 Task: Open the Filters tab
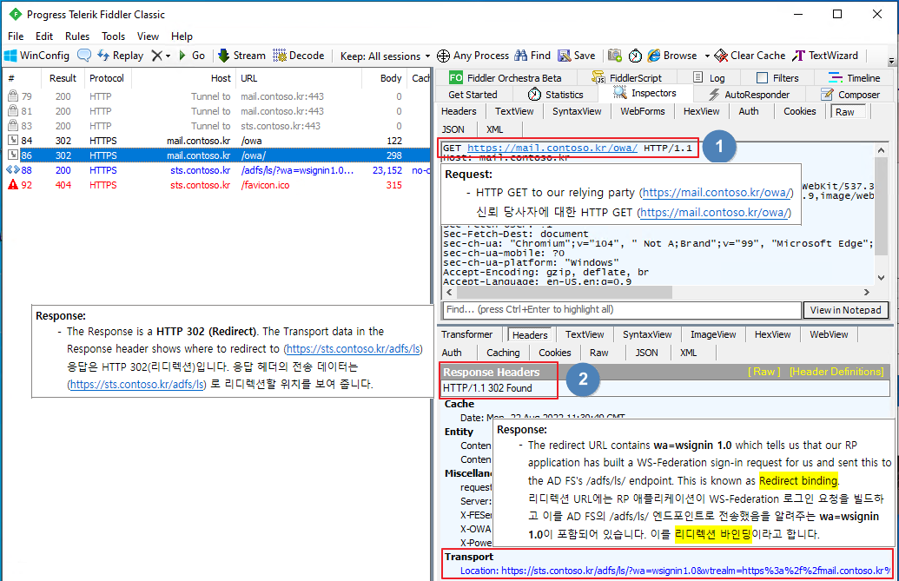(778, 78)
